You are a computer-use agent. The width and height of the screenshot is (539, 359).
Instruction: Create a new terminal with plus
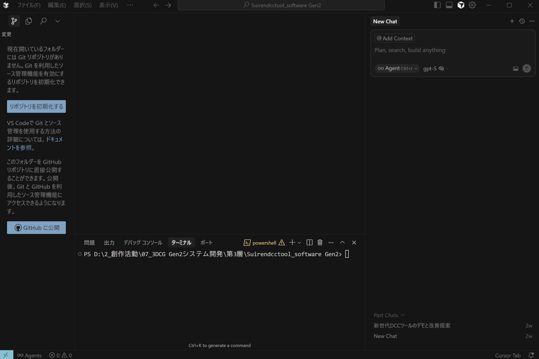click(x=292, y=243)
